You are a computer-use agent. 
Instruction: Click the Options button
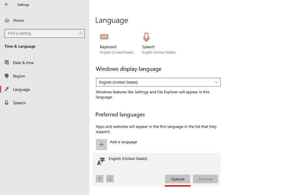point(177,179)
